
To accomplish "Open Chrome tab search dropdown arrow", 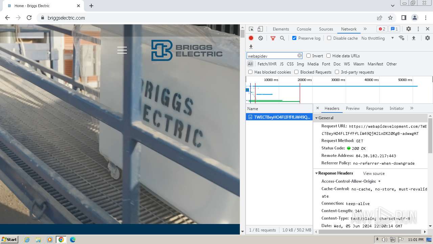I will [x=393, y=6].
